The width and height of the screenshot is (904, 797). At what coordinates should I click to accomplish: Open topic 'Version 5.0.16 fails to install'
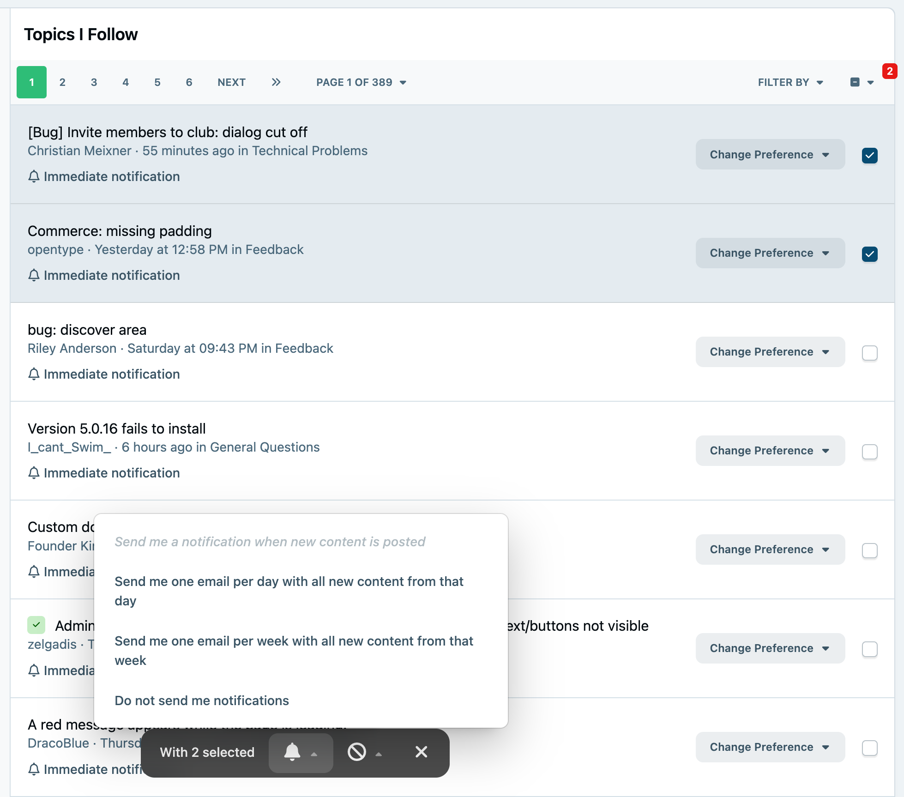117,429
